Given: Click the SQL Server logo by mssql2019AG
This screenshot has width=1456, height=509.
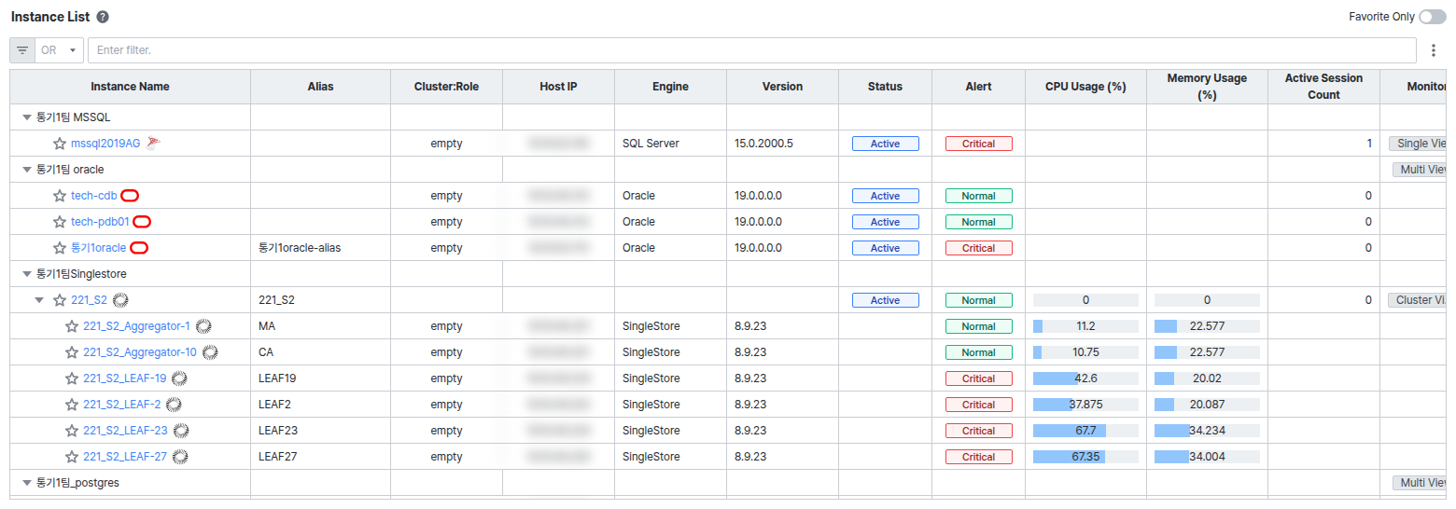Looking at the screenshot, I should (x=153, y=143).
